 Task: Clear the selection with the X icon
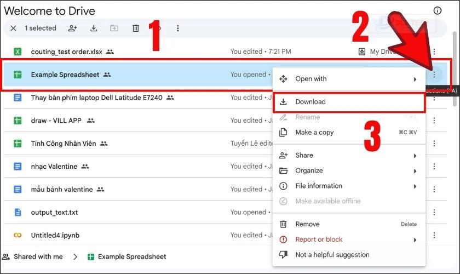(13, 28)
